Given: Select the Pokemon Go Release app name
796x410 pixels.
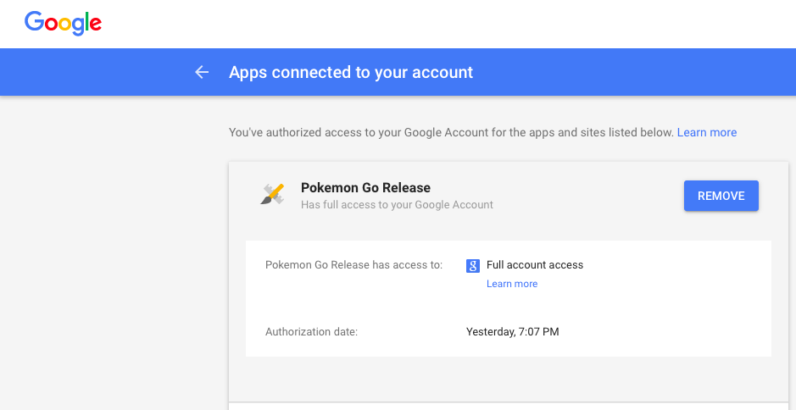Looking at the screenshot, I should pos(365,188).
